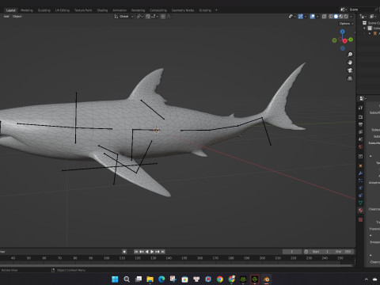380x285 pixels.
Task: Open the Options dropdown in viewport
Action: pos(346,24)
